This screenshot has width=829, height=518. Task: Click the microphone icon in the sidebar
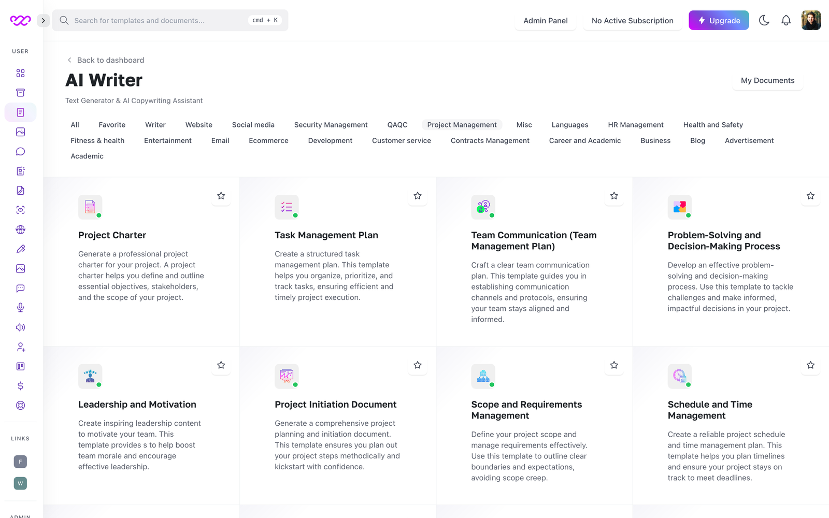coord(20,308)
